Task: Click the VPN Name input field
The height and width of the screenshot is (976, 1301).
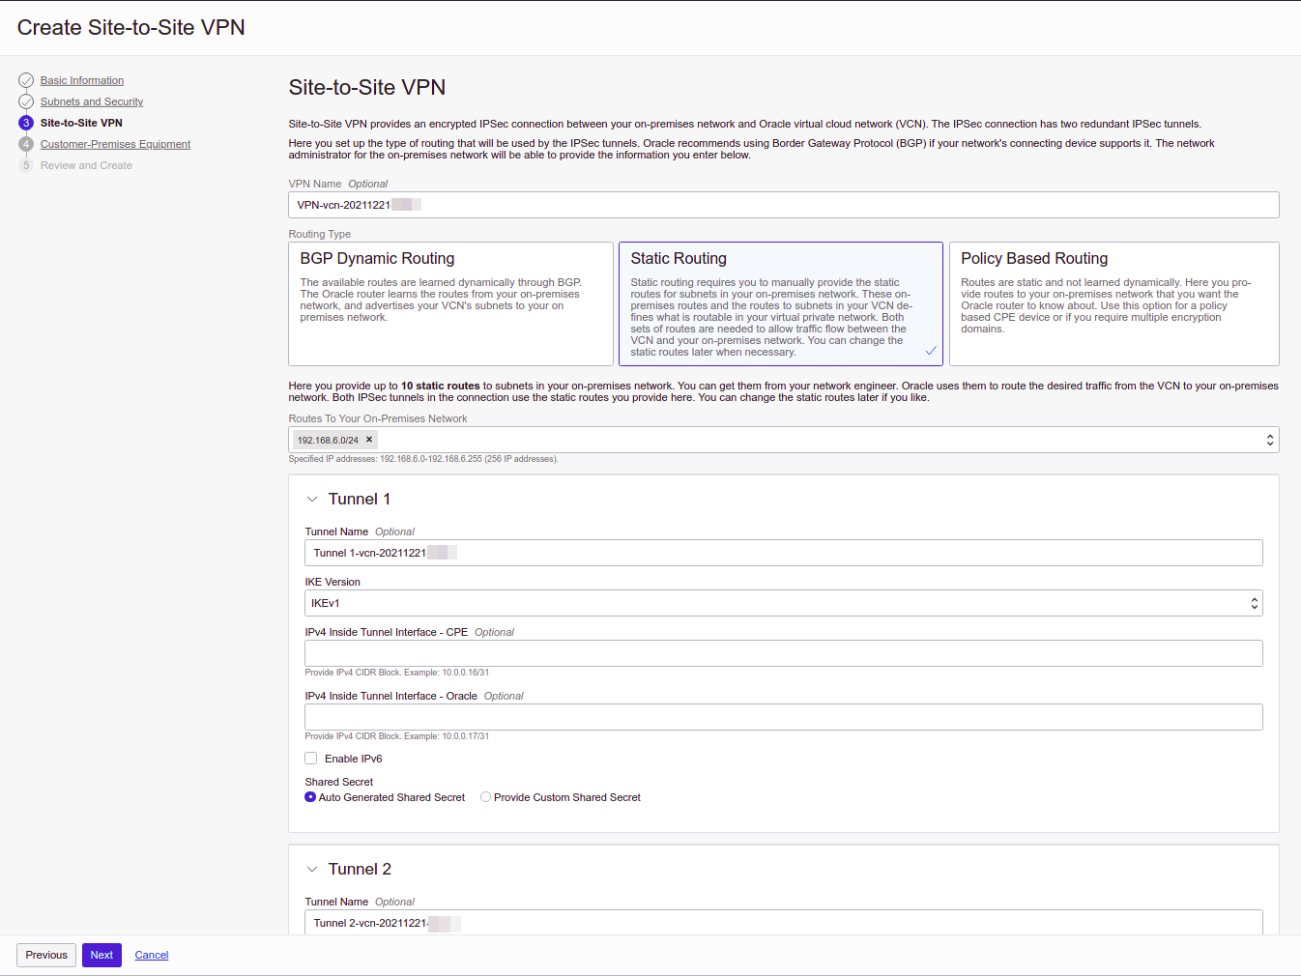Action: click(x=784, y=205)
